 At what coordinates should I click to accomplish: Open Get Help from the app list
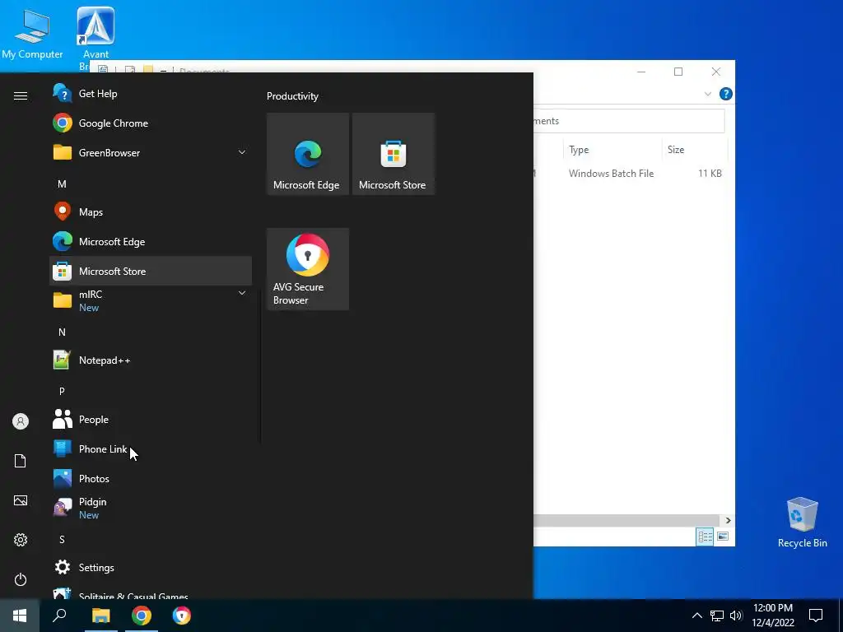[151, 94]
